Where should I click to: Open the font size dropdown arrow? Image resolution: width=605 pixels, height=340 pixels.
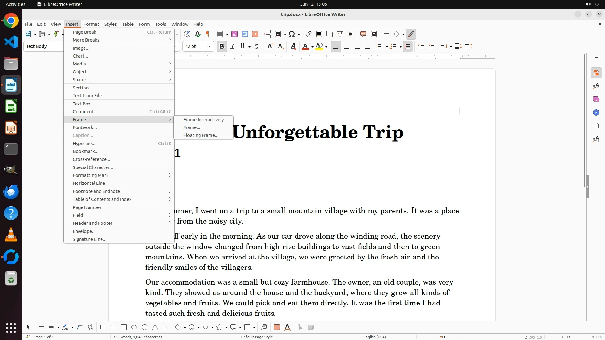tap(208, 46)
